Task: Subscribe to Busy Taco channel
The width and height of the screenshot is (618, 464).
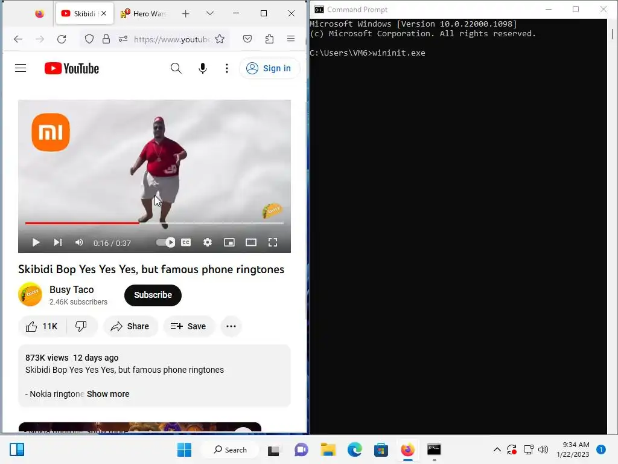Action: click(x=153, y=295)
